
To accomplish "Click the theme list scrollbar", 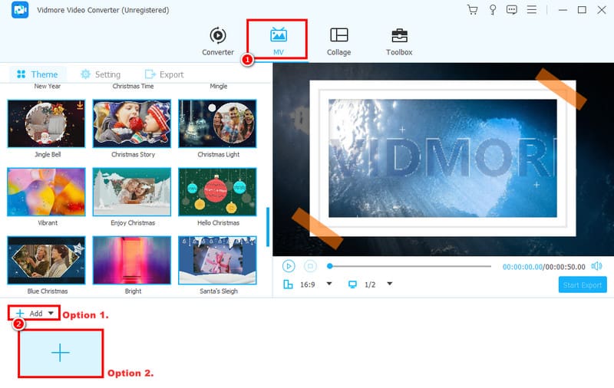I will coord(268,227).
